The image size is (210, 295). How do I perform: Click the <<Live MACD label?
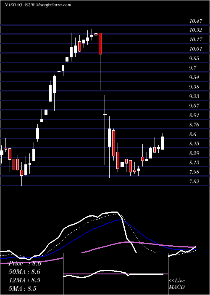point(177,284)
